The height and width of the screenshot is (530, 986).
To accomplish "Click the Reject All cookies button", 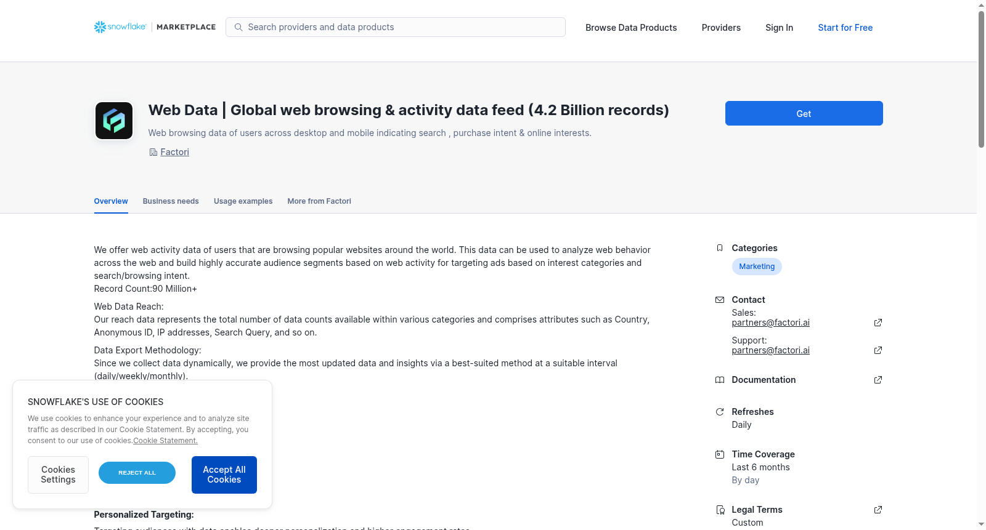I will (x=137, y=473).
